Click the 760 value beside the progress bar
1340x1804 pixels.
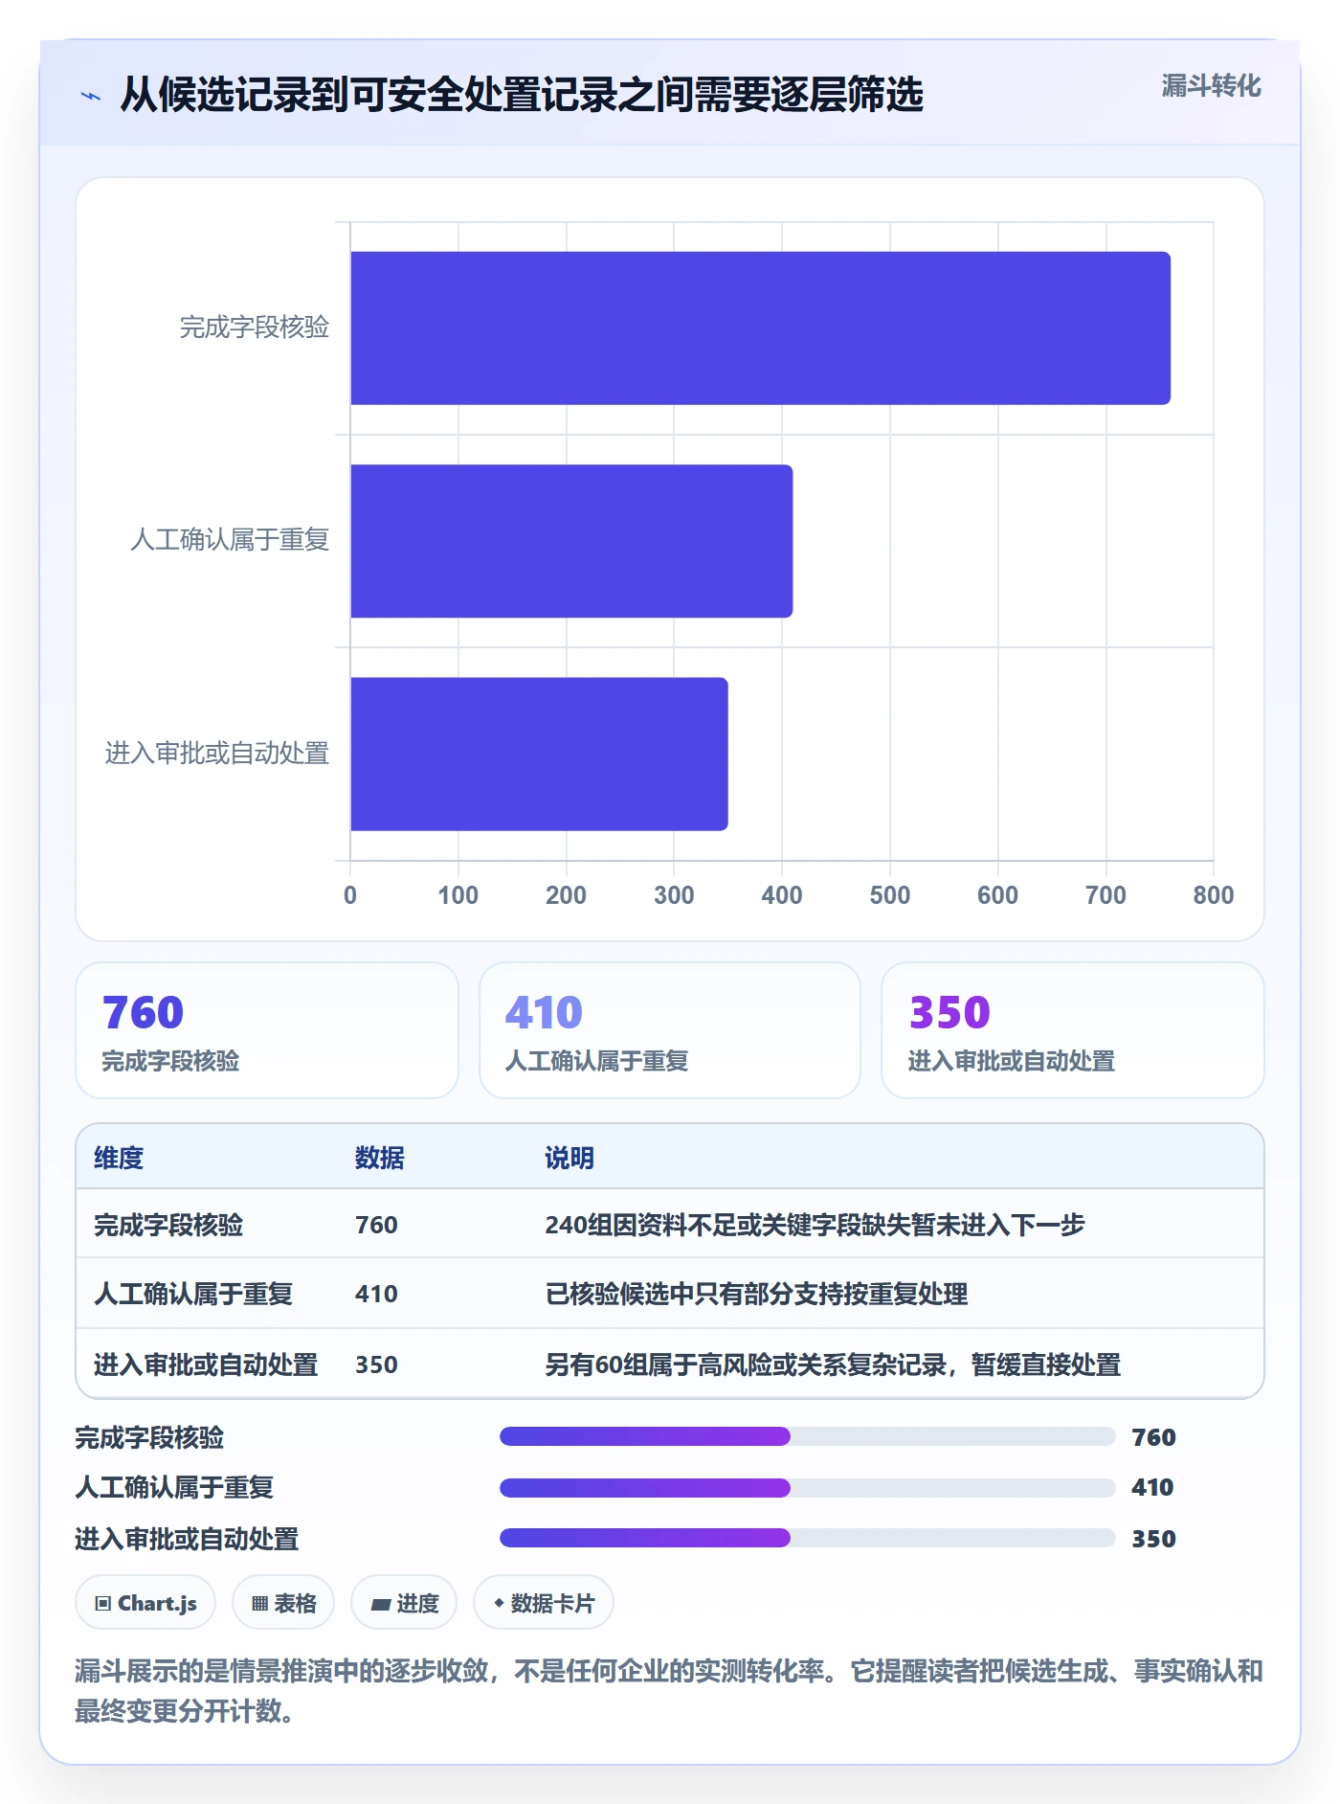click(1153, 1437)
